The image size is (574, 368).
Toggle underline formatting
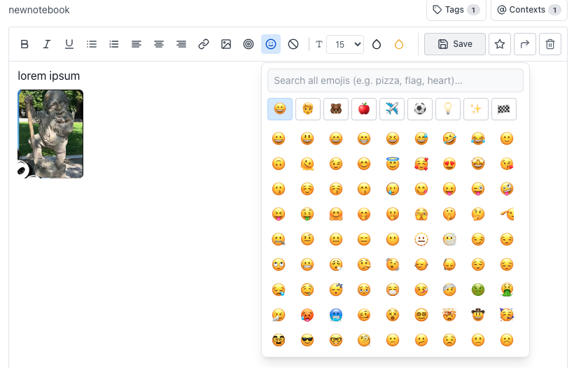(x=69, y=44)
